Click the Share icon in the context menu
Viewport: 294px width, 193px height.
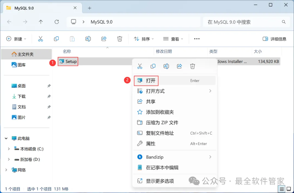coord(179,66)
